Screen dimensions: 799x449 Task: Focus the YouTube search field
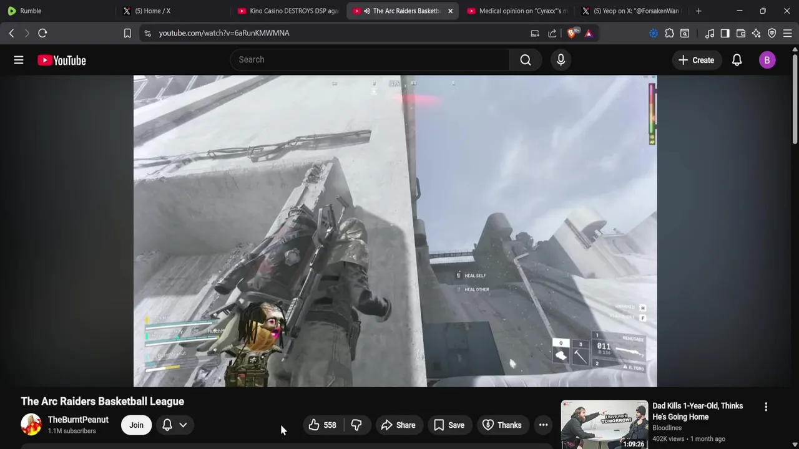click(370, 60)
